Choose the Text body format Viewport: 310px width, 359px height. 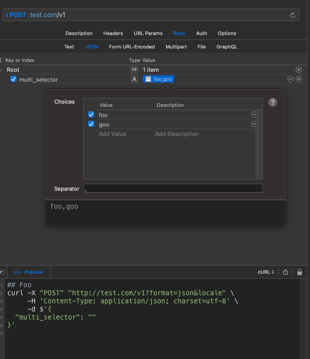(x=69, y=47)
